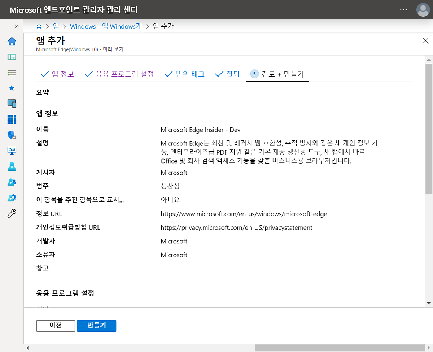Image resolution: width=433 pixels, height=352 pixels.
Task: Click the 이 항목을 추천 항목으로 표시... label
Action: coord(80,200)
